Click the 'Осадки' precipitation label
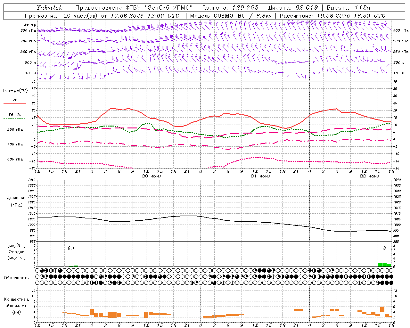The height and width of the screenshot is (328, 410). 16,252
